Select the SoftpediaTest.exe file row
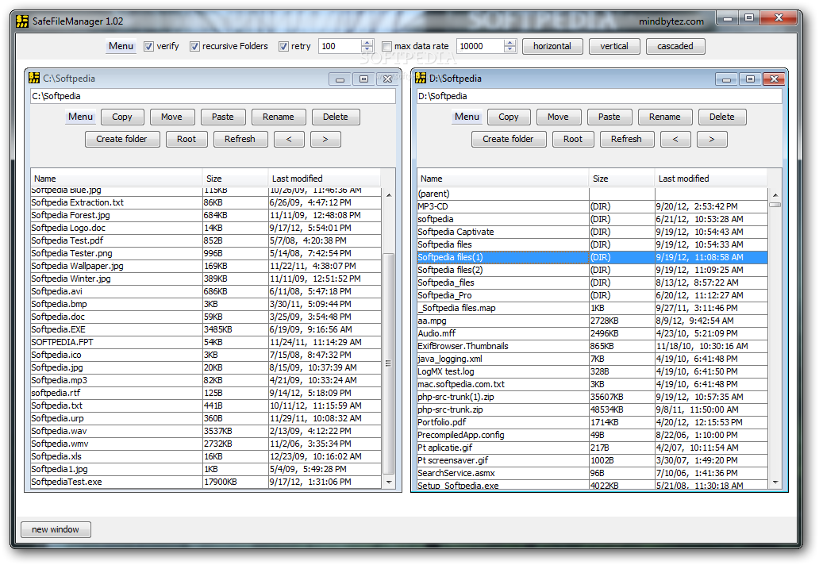This screenshot has height=565, width=819. click(206, 482)
